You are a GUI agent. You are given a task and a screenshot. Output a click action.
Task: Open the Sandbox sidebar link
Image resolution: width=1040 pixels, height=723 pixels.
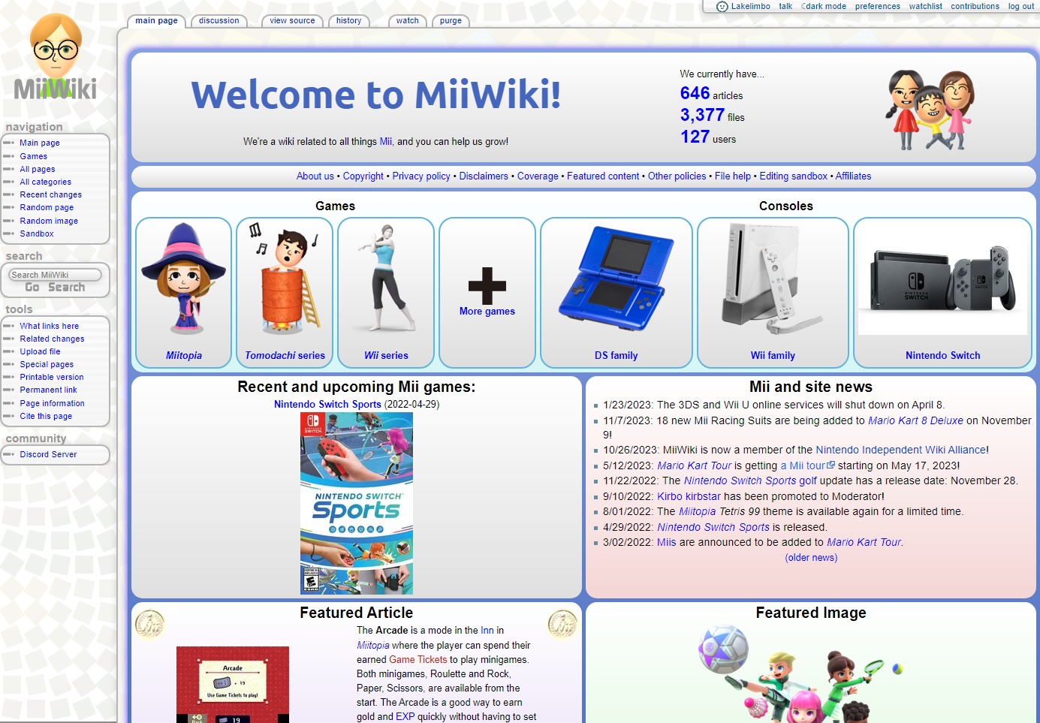37,233
